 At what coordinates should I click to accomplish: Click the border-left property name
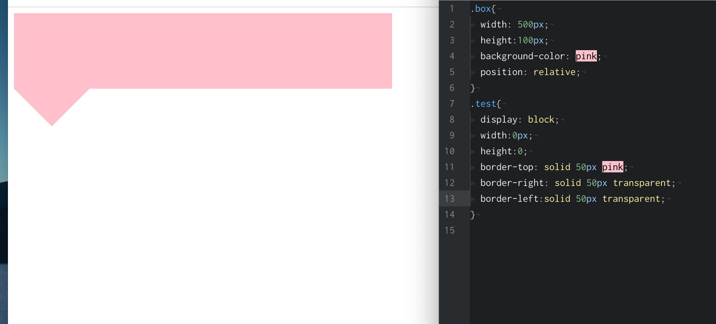[x=509, y=199]
